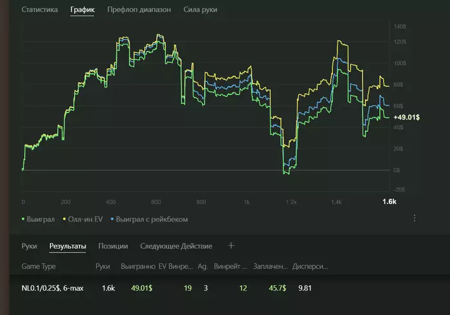Switch to the Статистика tab
Image resolution: width=450 pixels, height=315 pixels.
point(39,10)
